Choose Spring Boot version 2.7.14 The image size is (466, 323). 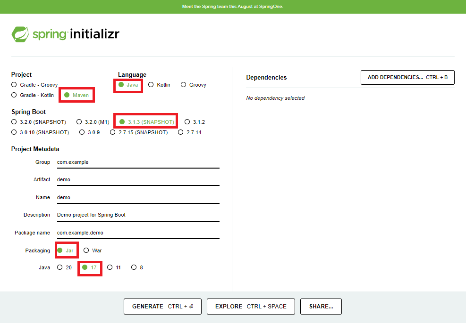pos(190,132)
